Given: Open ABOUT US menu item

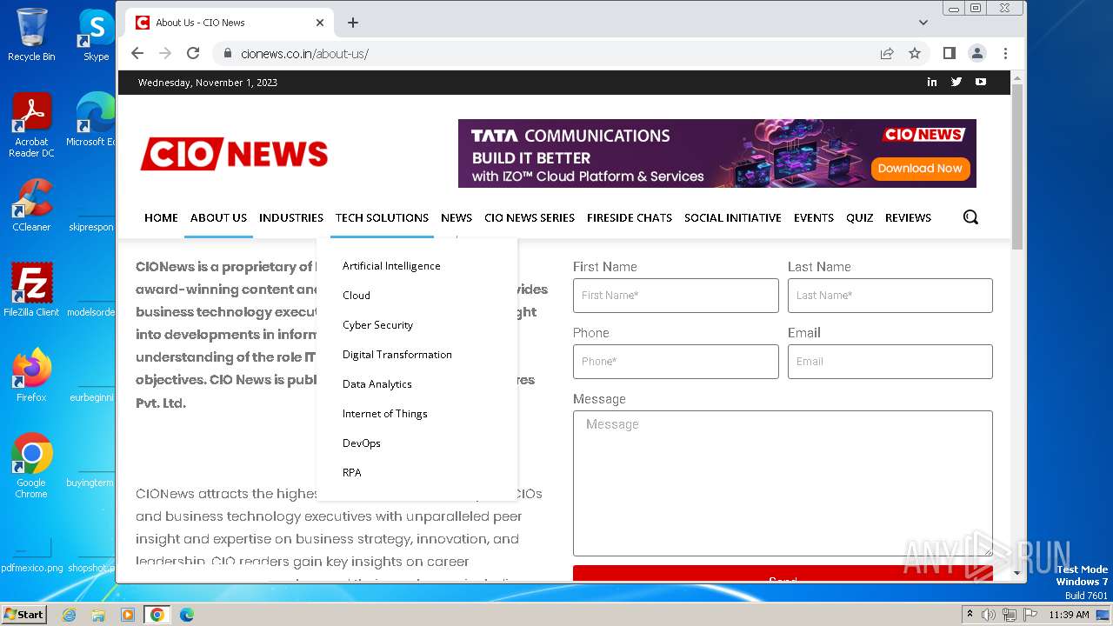Looking at the screenshot, I should pyautogui.click(x=218, y=217).
